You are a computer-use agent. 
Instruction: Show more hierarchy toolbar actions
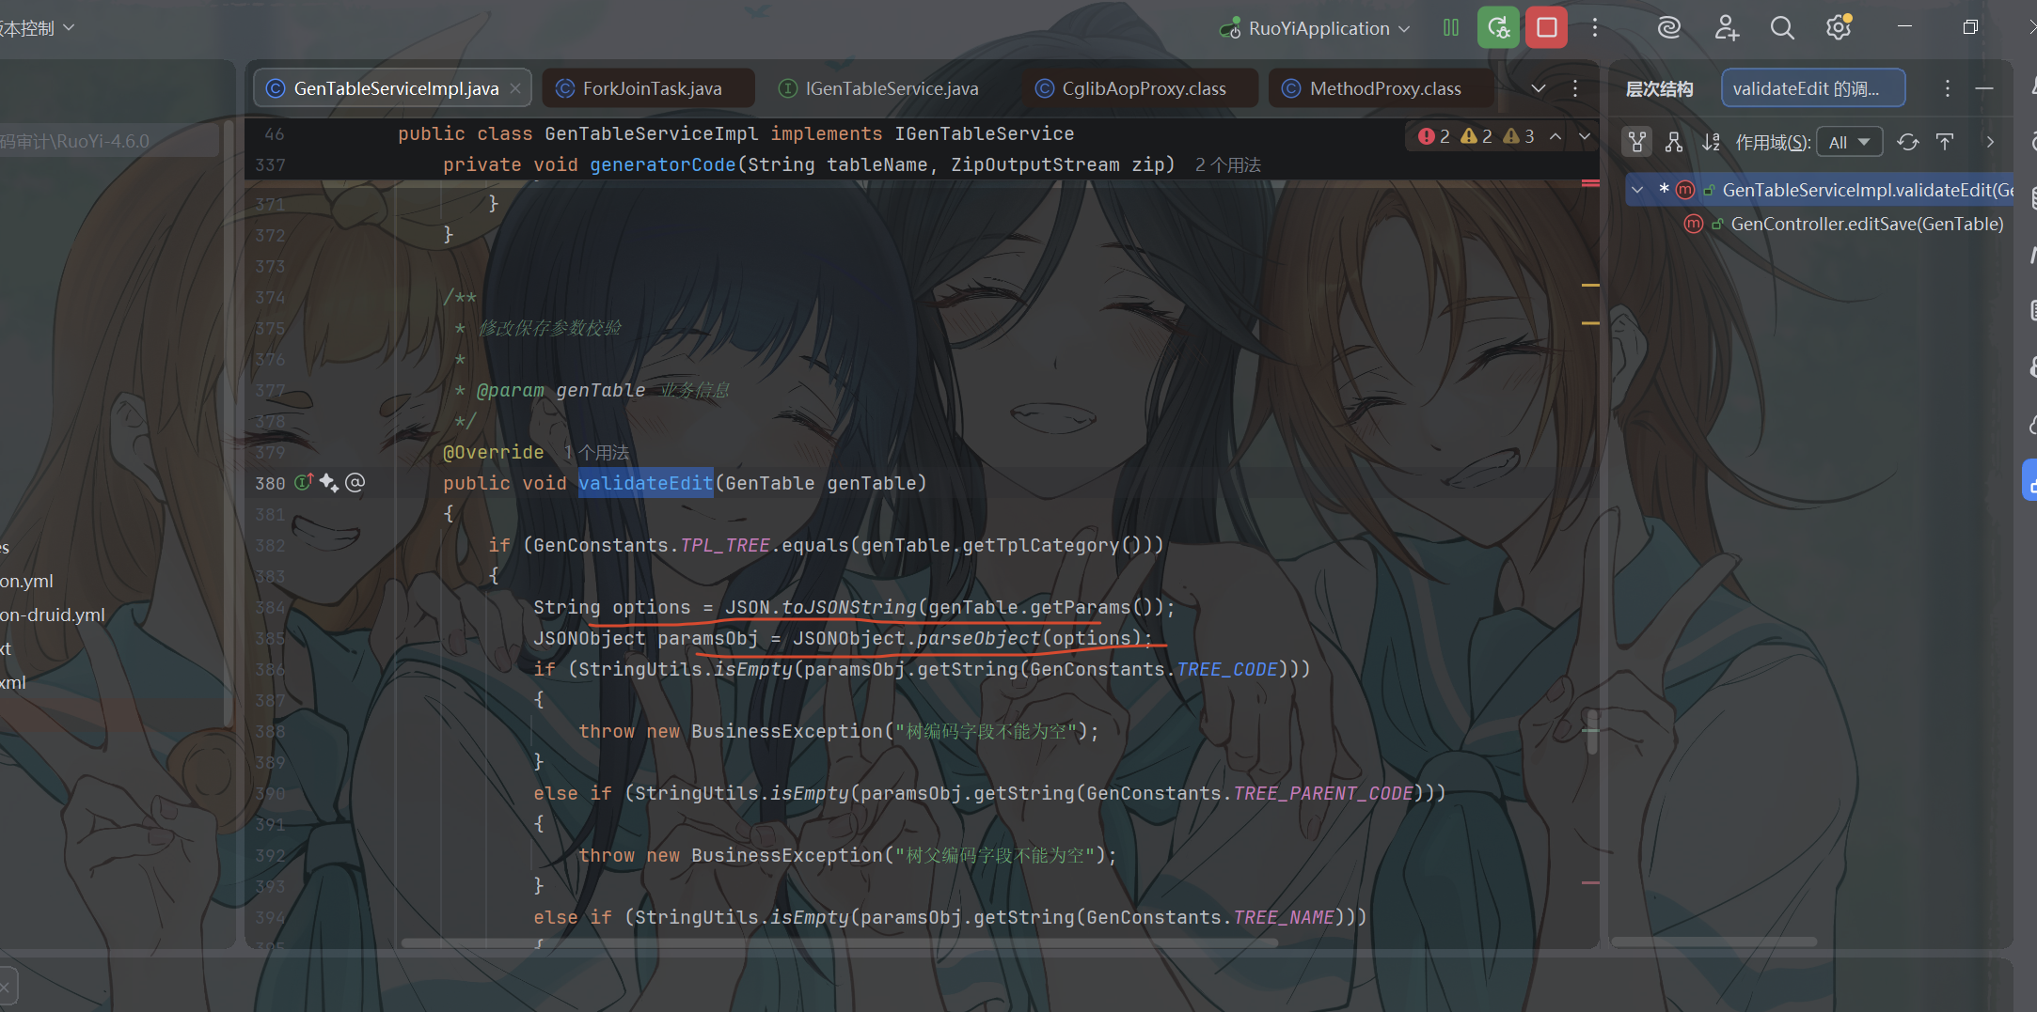coord(1990,142)
